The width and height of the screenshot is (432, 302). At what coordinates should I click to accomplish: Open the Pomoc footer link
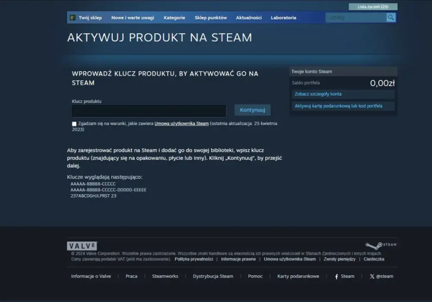coord(255,276)
